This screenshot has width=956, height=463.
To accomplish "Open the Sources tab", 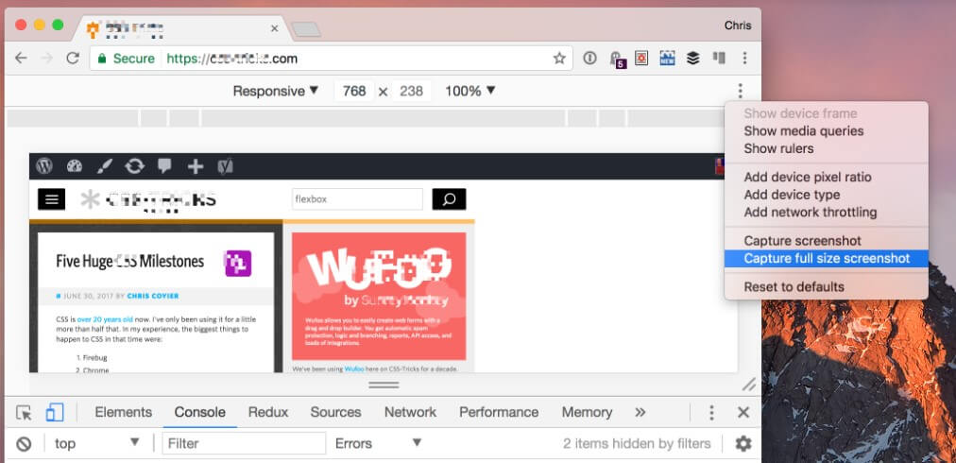I will pyautogui.click(x=336, y=412).
